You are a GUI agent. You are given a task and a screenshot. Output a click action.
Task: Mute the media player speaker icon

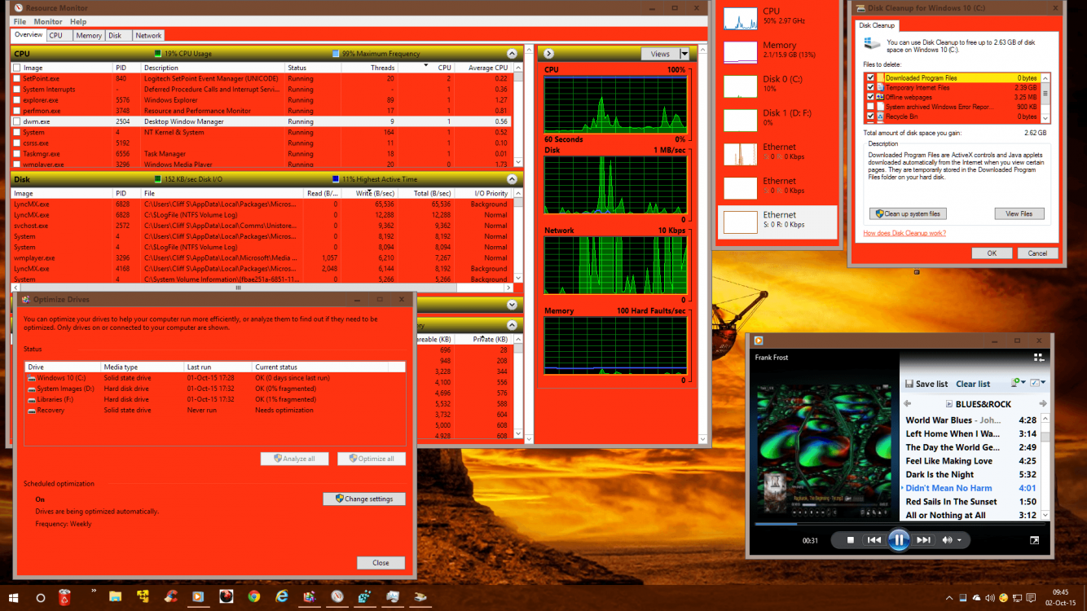point(947,540)
